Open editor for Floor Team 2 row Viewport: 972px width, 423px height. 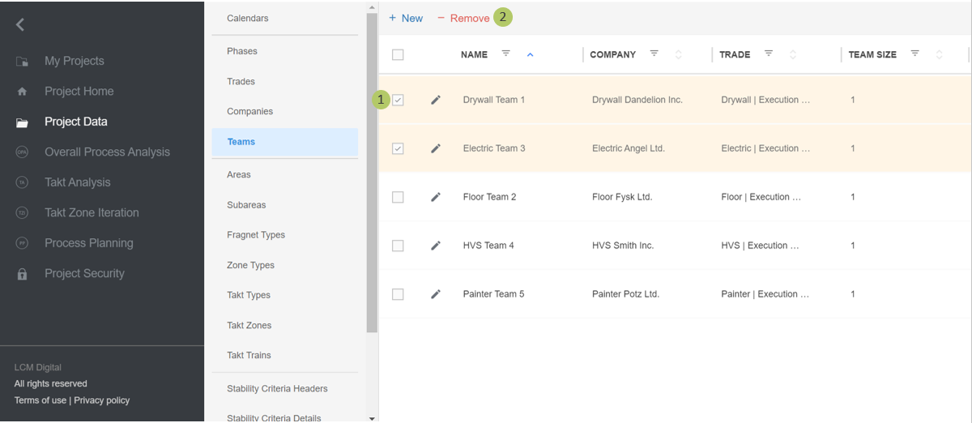point(436,198)
